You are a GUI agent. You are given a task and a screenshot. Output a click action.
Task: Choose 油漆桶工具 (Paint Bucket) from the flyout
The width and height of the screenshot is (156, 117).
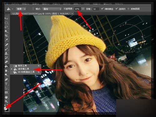tap(26, 69)
